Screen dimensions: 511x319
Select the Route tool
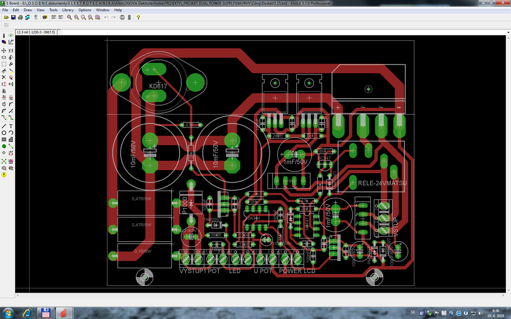pyautogui.click(x=4, y=118)
